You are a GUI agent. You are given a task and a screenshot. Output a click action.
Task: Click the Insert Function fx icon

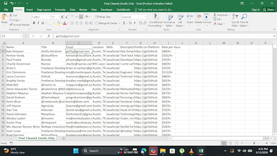pos(48,36)
